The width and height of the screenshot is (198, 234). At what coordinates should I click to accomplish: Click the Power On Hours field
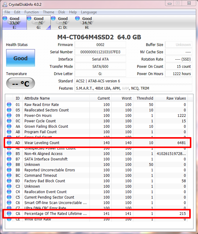179,74
